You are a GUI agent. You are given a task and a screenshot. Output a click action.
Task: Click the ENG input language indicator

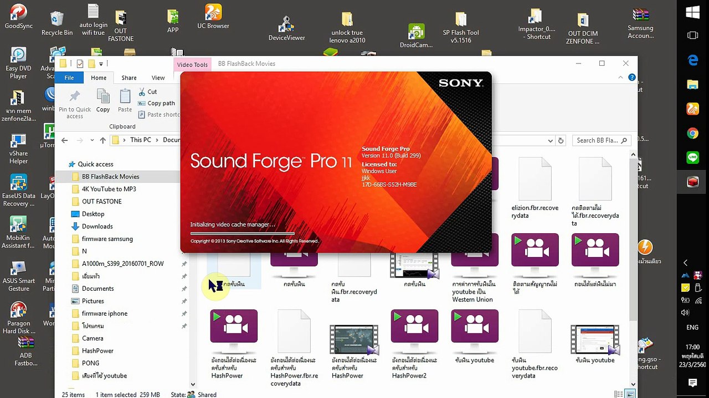(x=692, y=327)
